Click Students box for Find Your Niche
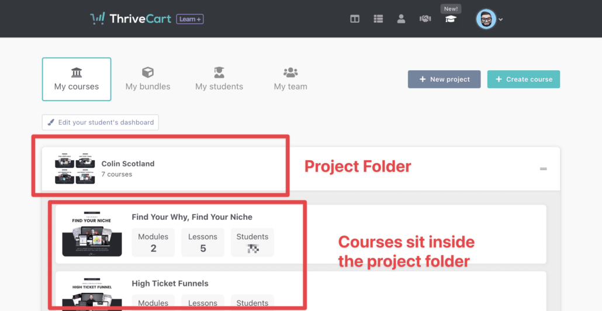 (252, 243)
